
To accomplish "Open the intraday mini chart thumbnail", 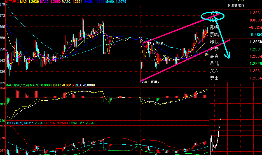I will (236, 118).
